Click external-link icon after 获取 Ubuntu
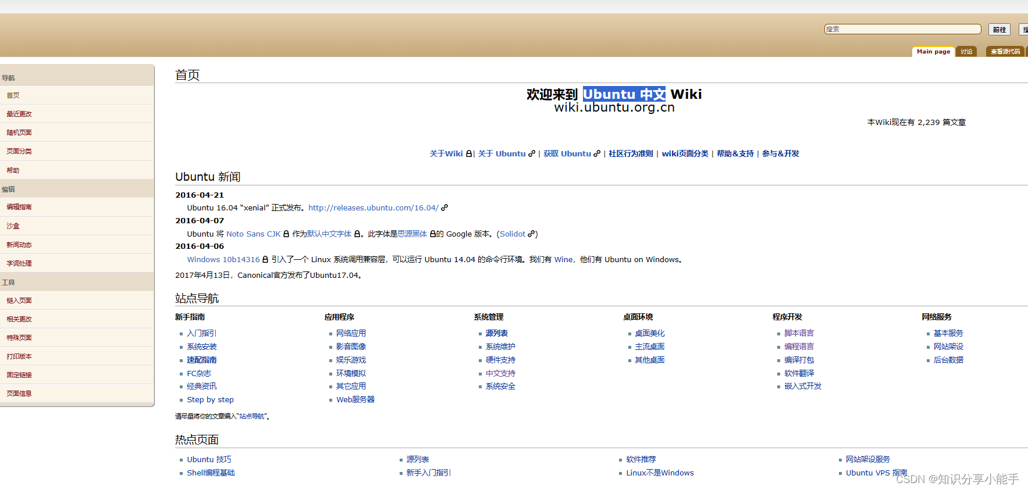 [596, 153]
